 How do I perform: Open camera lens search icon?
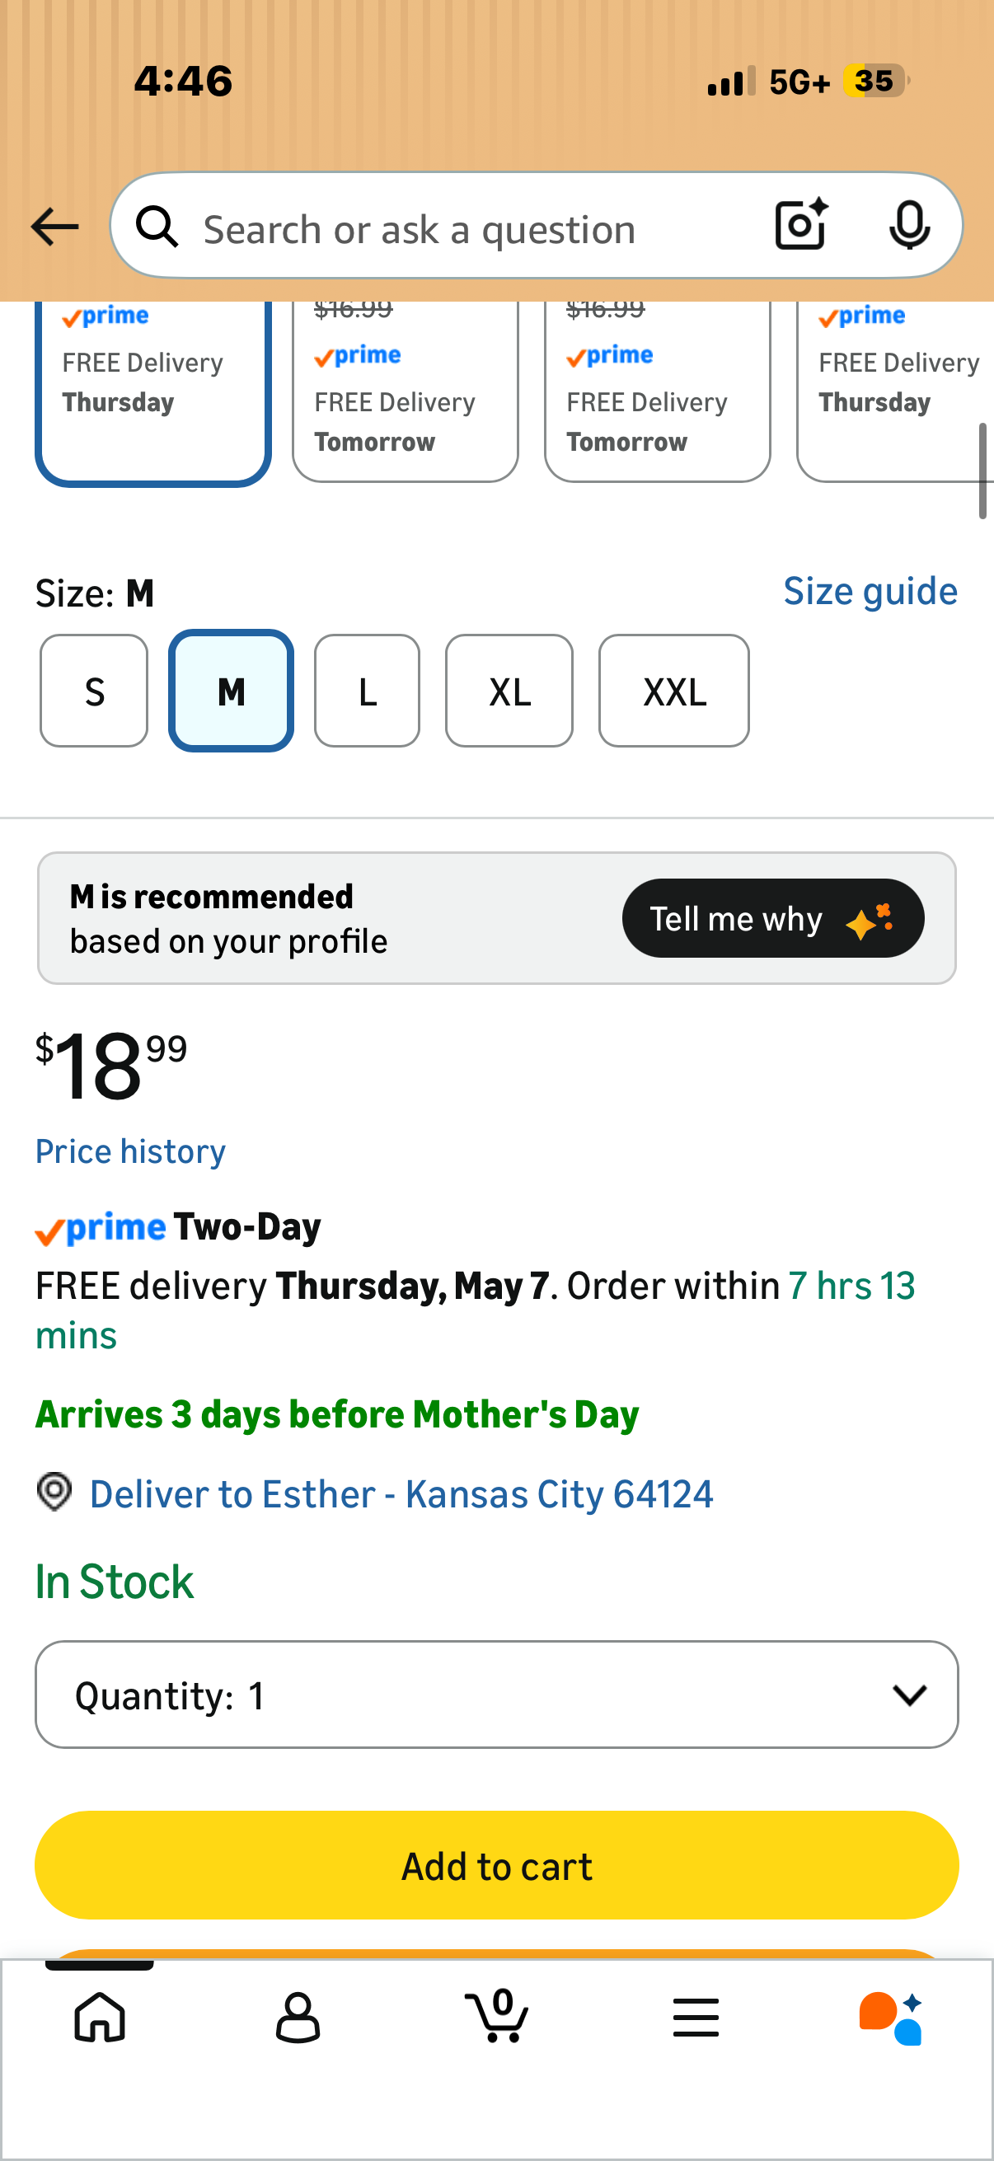point(802,225)
